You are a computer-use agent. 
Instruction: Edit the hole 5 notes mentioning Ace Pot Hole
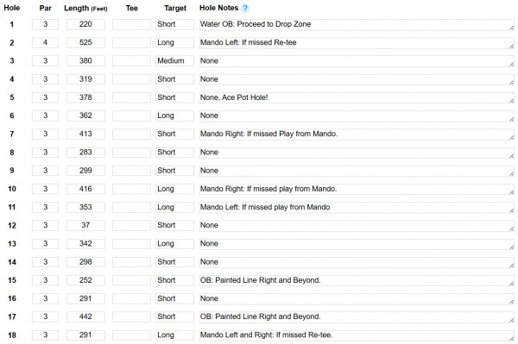click(x=357, y=98)
